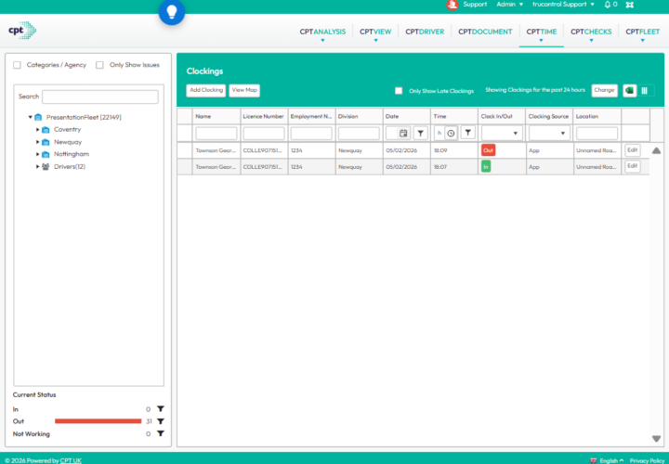Click in the tree Search field
The image size is (669, 464).
click(x=99, y=97)
